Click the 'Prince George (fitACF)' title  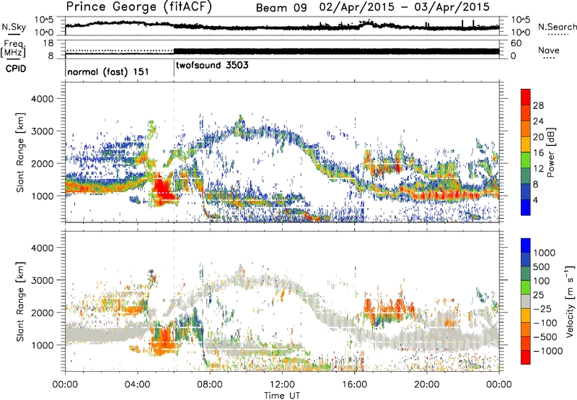139,6
